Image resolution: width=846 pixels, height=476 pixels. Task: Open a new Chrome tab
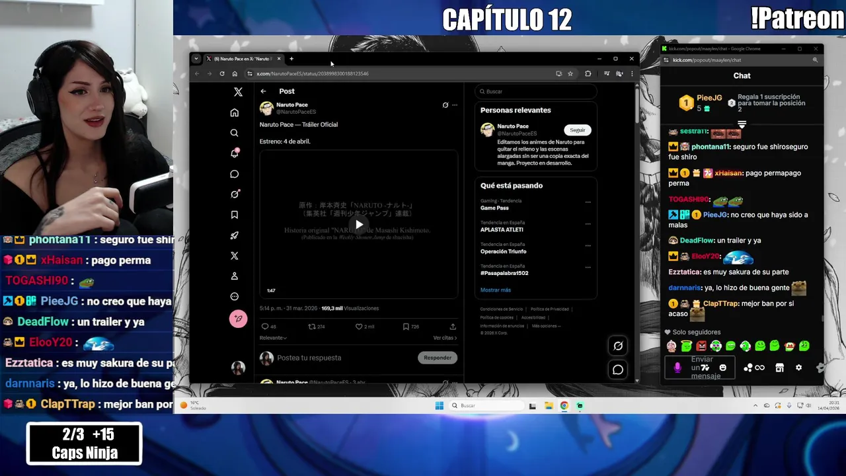tap(291, 59)
